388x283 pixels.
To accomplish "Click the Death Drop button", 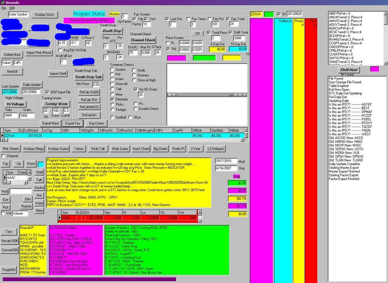I will point(112,31).
